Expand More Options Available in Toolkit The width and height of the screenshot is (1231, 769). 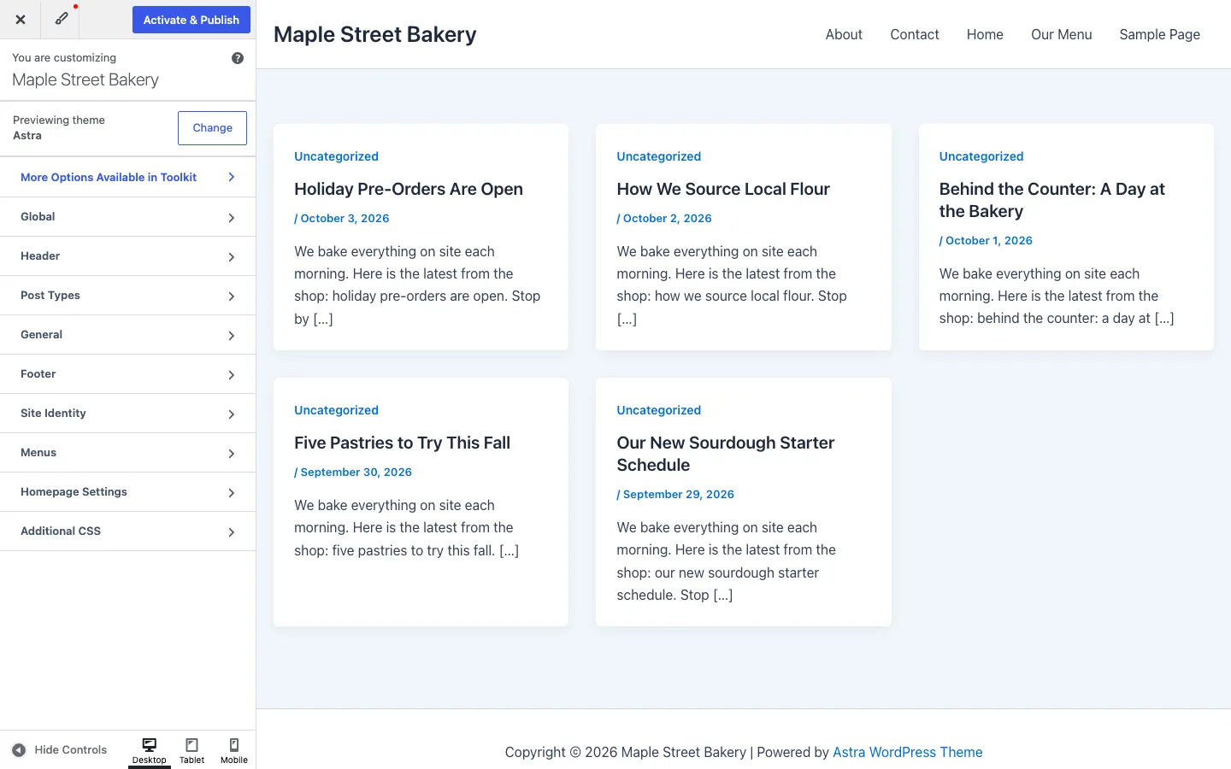[128, 177]
